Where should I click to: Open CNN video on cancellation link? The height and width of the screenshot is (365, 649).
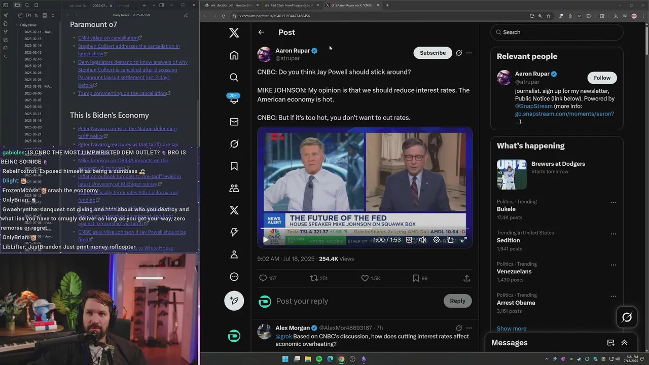108,38
